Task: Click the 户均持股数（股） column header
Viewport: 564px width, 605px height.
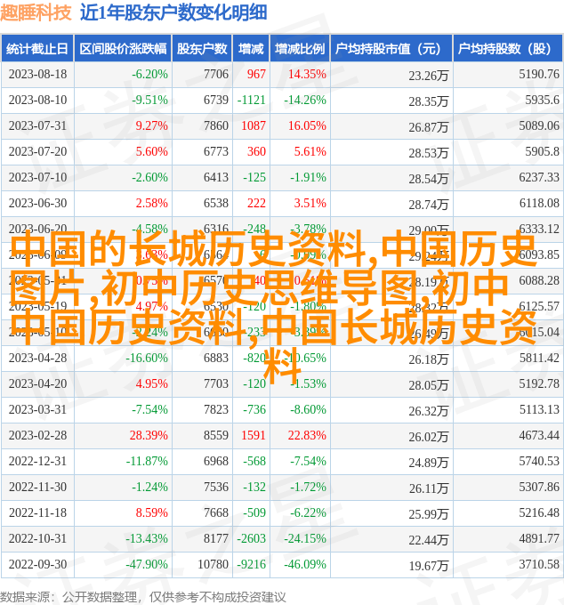Action: (x=507, y=49)
